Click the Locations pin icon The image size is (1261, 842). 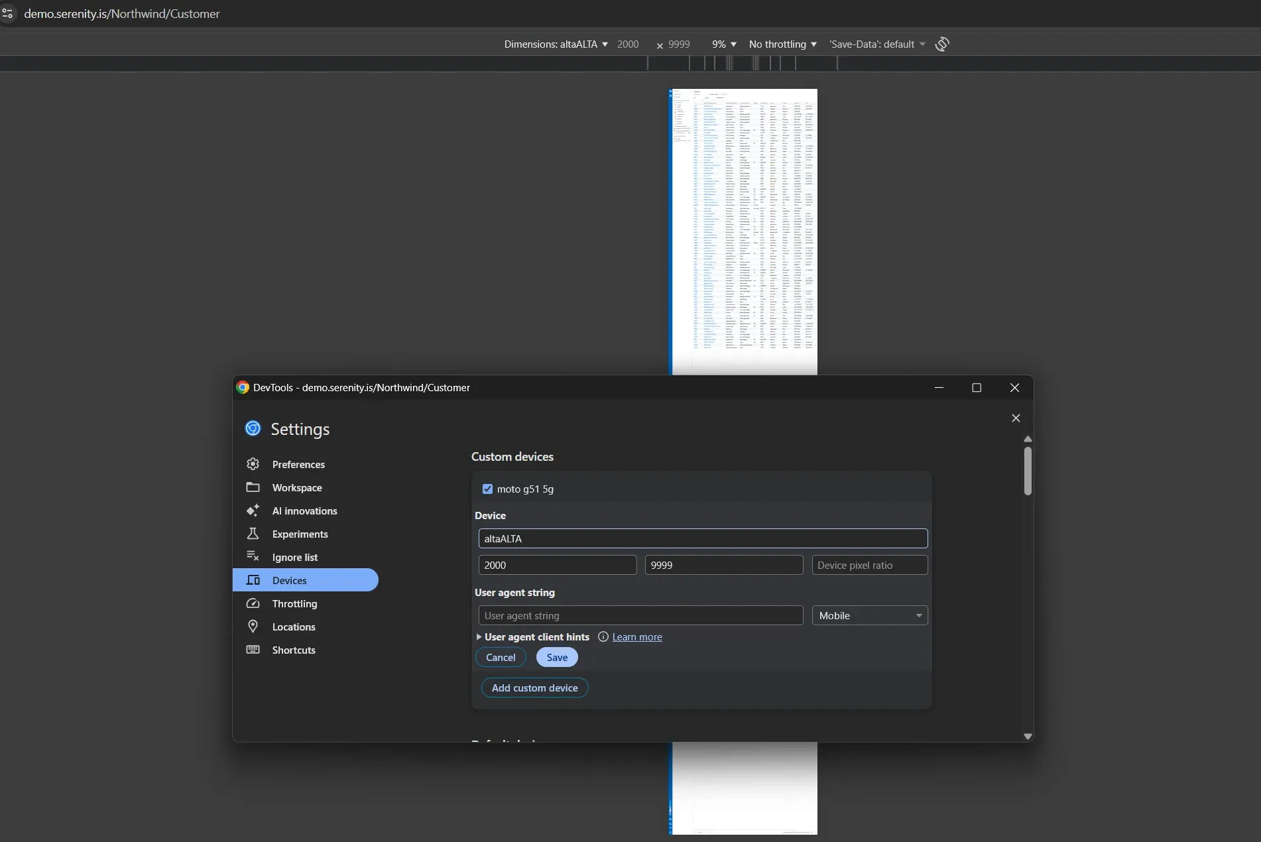[253, 627]
